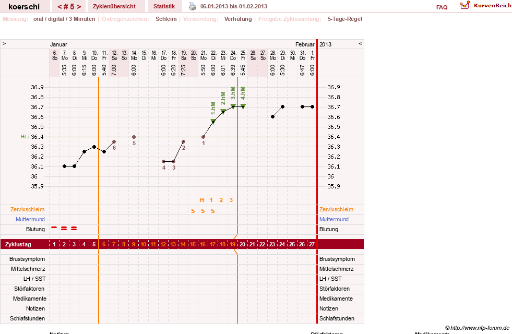Click cycle day 27 in Zyklustag row
The image size is (512, 334).
(312, 244)
